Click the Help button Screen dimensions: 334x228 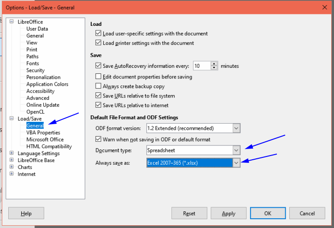(26, 213)
